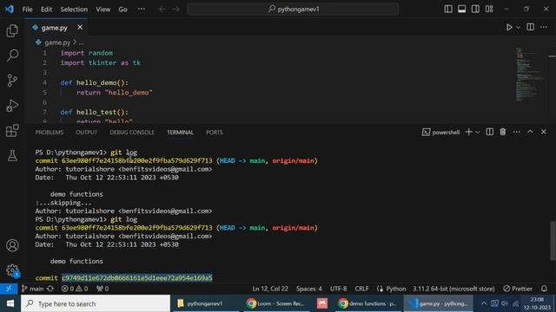Open the Search view in activity bar
The image size is (556, 312).
12,55
